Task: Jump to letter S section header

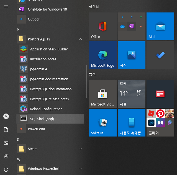Action: 18,140
